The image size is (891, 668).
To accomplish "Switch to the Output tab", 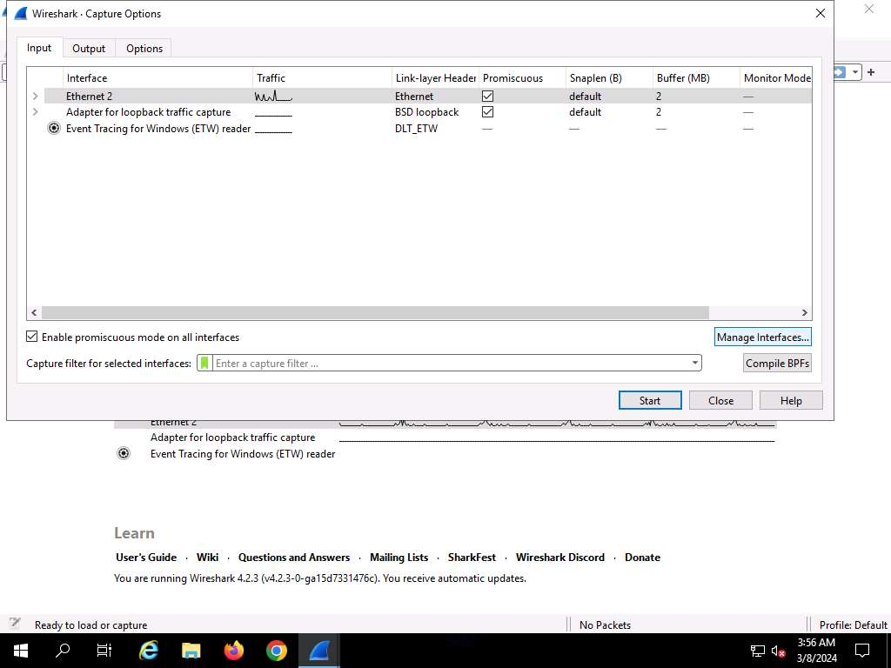I will pos(89,49).
